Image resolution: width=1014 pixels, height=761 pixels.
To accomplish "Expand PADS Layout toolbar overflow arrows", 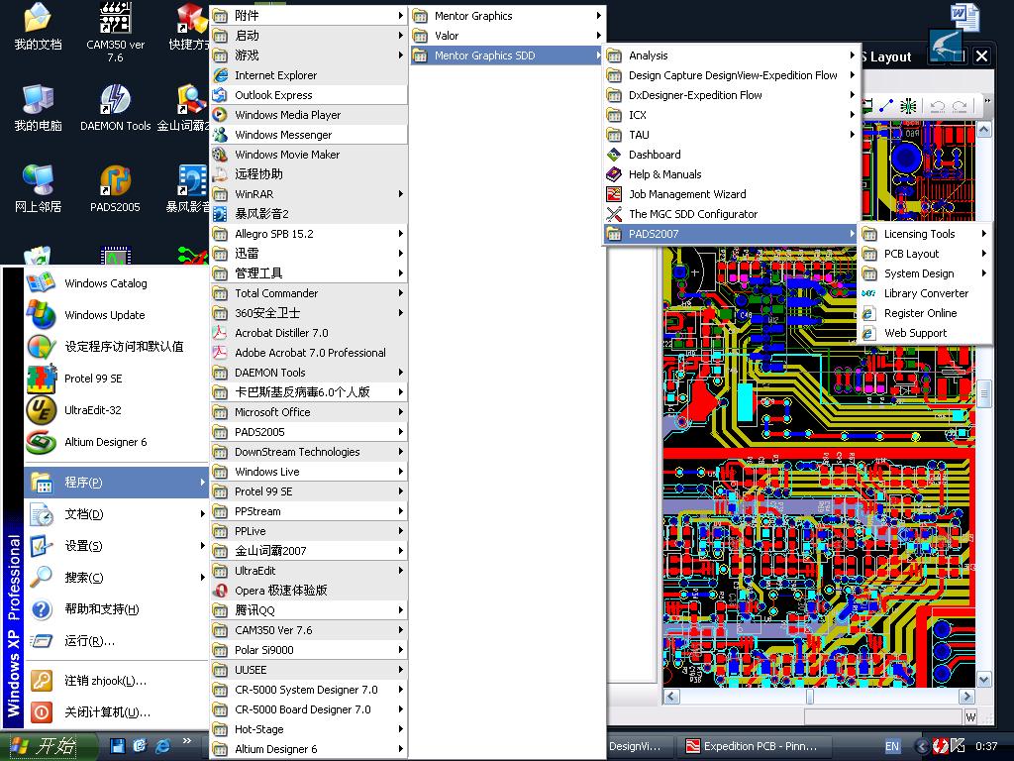I will pyautogui.click(x=987, y=101).
